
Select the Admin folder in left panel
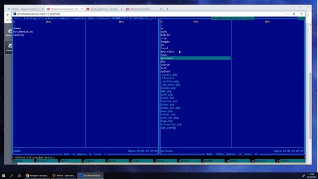click(x=17, y=28)
